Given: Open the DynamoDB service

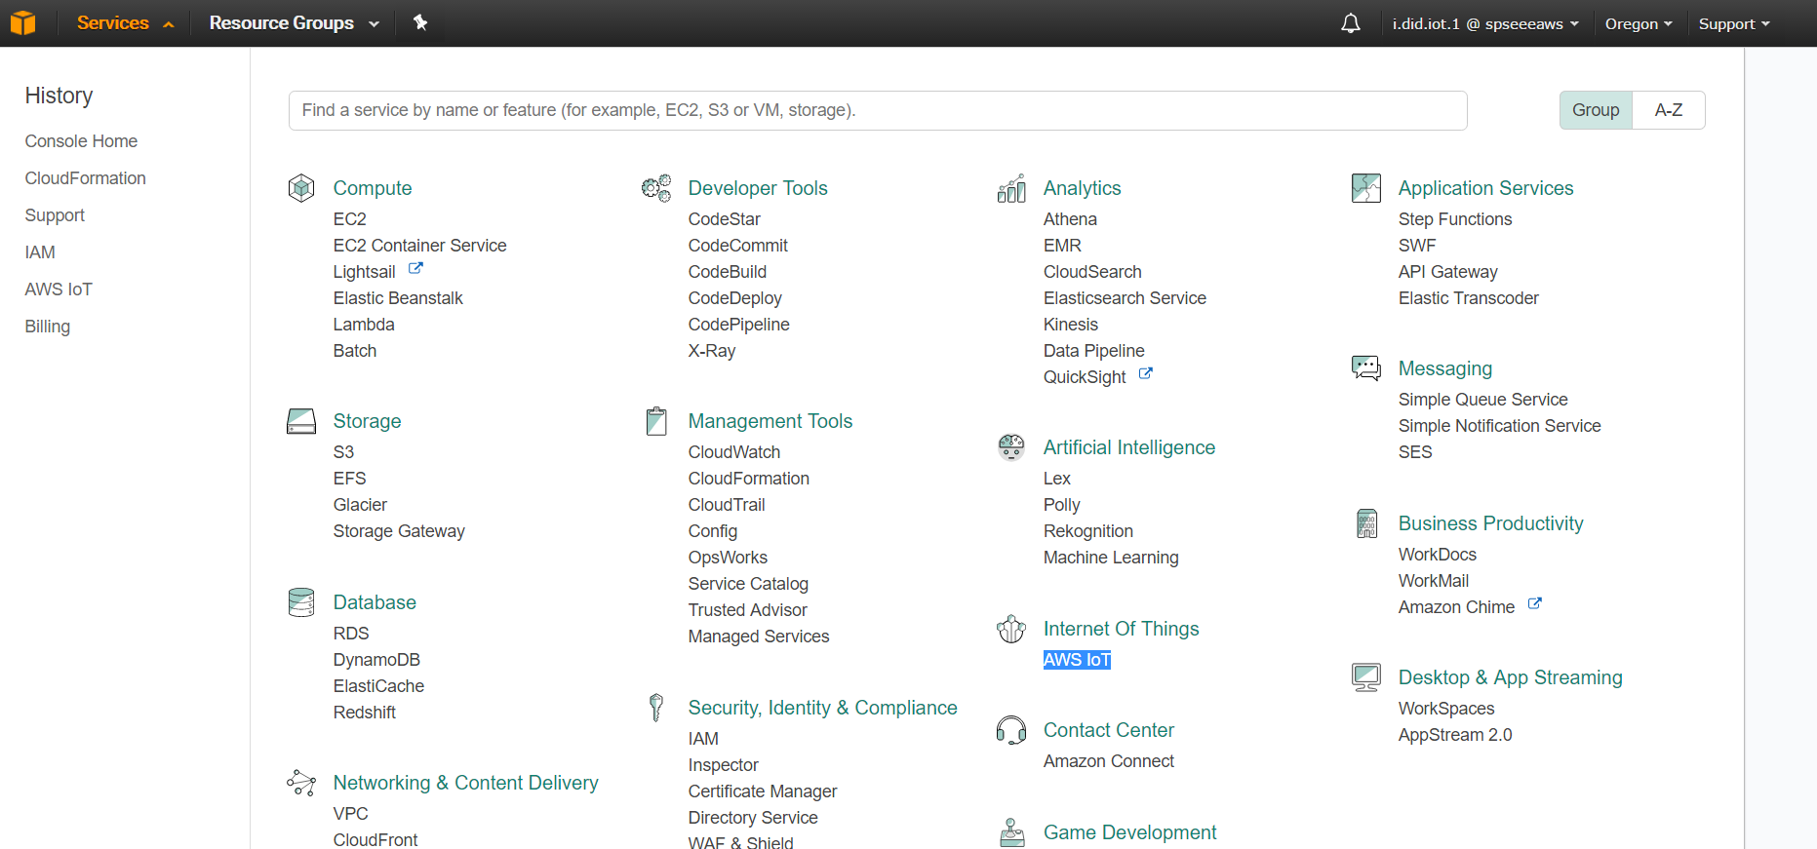Looking at the screenshot, I should pos(376,660).
